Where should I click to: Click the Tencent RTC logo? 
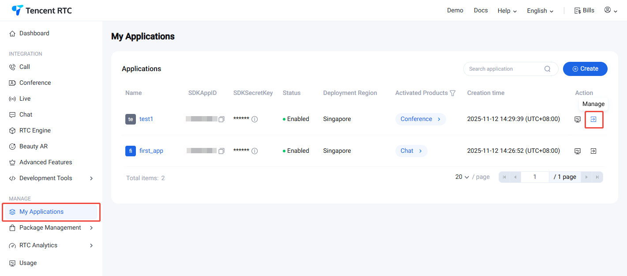tap(42, 10)
